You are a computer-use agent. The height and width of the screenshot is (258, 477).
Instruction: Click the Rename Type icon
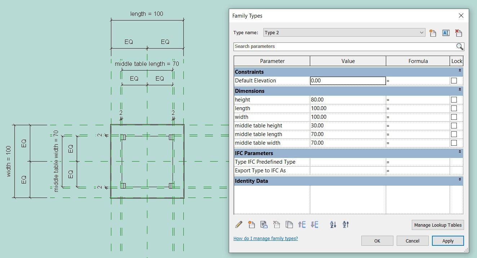point(446,33)
